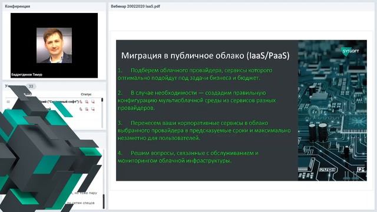The width and height of the screenshot is (377, 212).
Task: Click the participant count badge "33"
Action: point(31,87)
